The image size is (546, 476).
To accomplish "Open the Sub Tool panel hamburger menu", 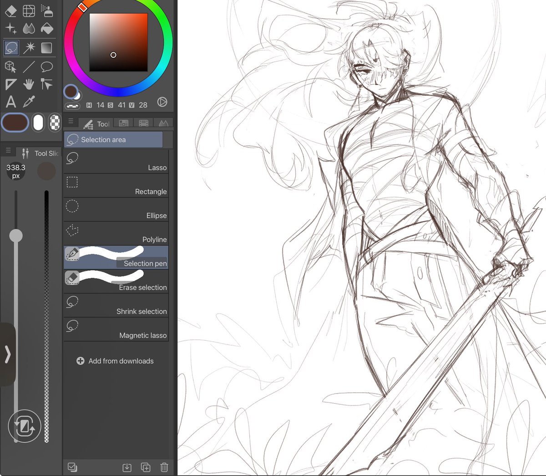I will [71, 121].
